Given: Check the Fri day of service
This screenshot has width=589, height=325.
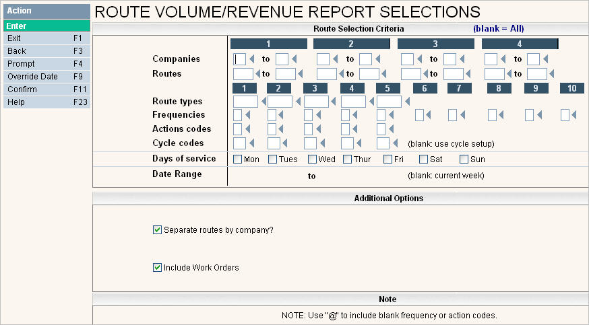Looking at the screenshot, I should 387,159.
